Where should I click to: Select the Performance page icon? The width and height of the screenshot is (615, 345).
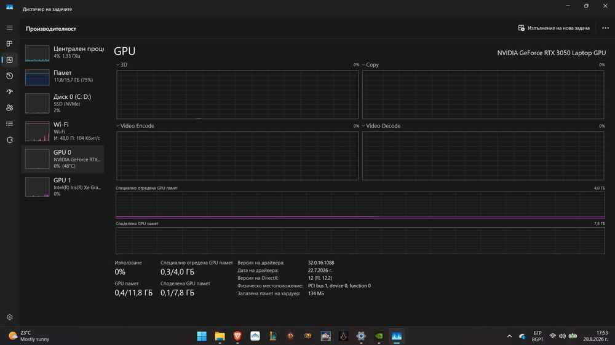pyautogui.click(x=9, y=60)
